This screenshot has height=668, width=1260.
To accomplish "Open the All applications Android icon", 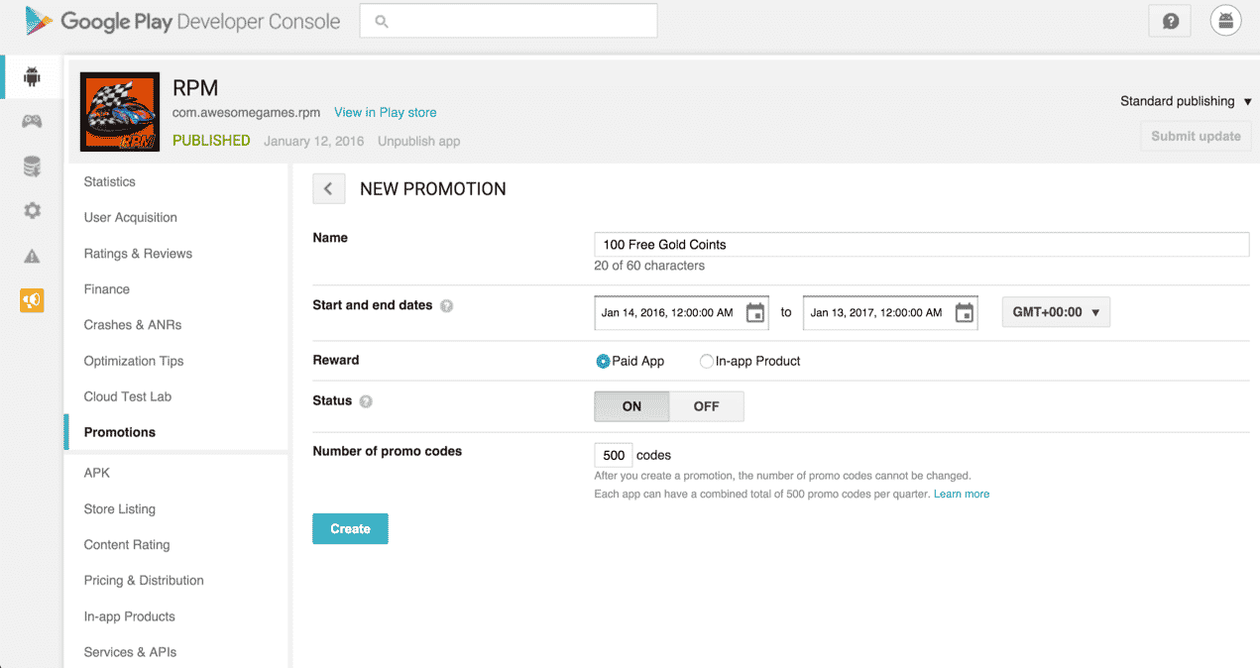I will click(x=32, y=77).
